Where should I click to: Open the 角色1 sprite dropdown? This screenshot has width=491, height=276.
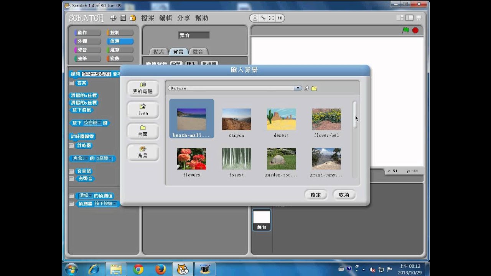pyautogui.click(x=81, y=158)
